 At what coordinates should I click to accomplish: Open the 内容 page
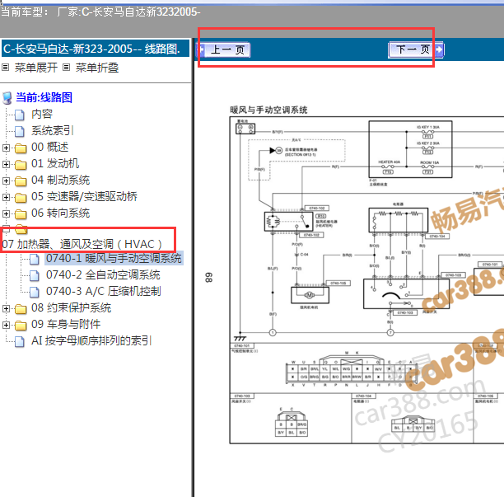click(x=42, y=114)
